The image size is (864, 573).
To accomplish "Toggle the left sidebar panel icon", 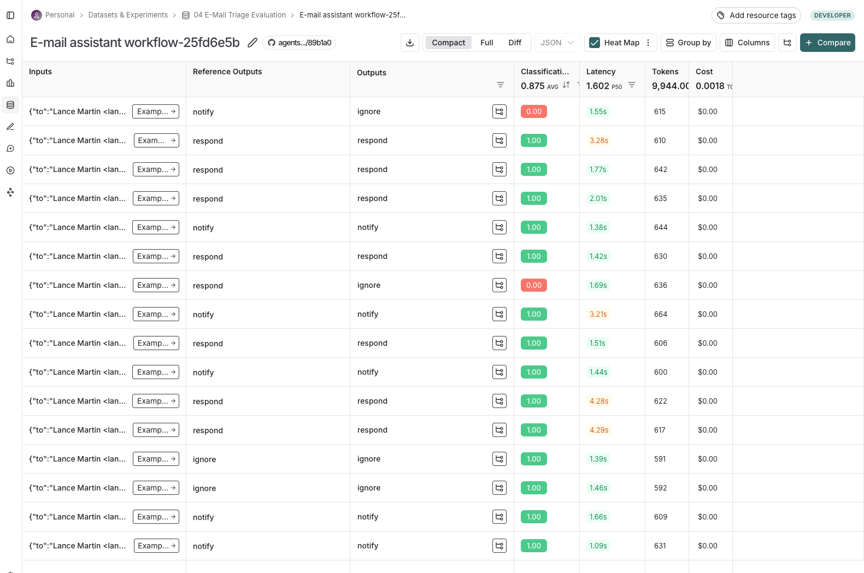I will pos(10,15).
